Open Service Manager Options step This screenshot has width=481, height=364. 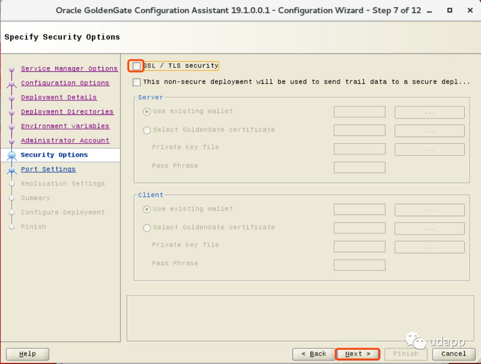coord(69,68)
